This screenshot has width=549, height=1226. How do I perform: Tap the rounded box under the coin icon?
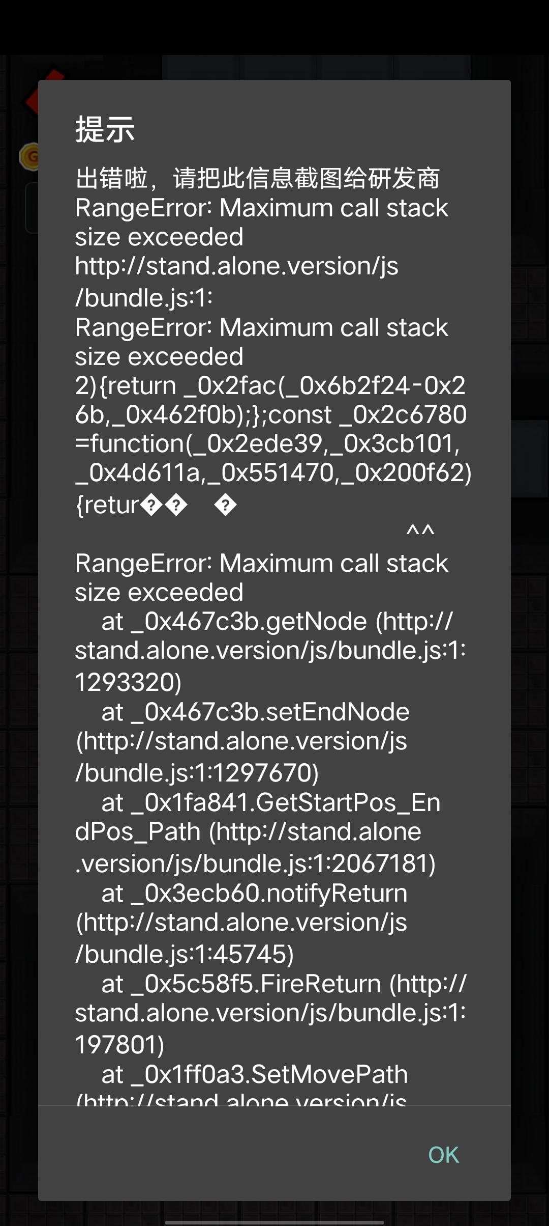pos(32,208)
